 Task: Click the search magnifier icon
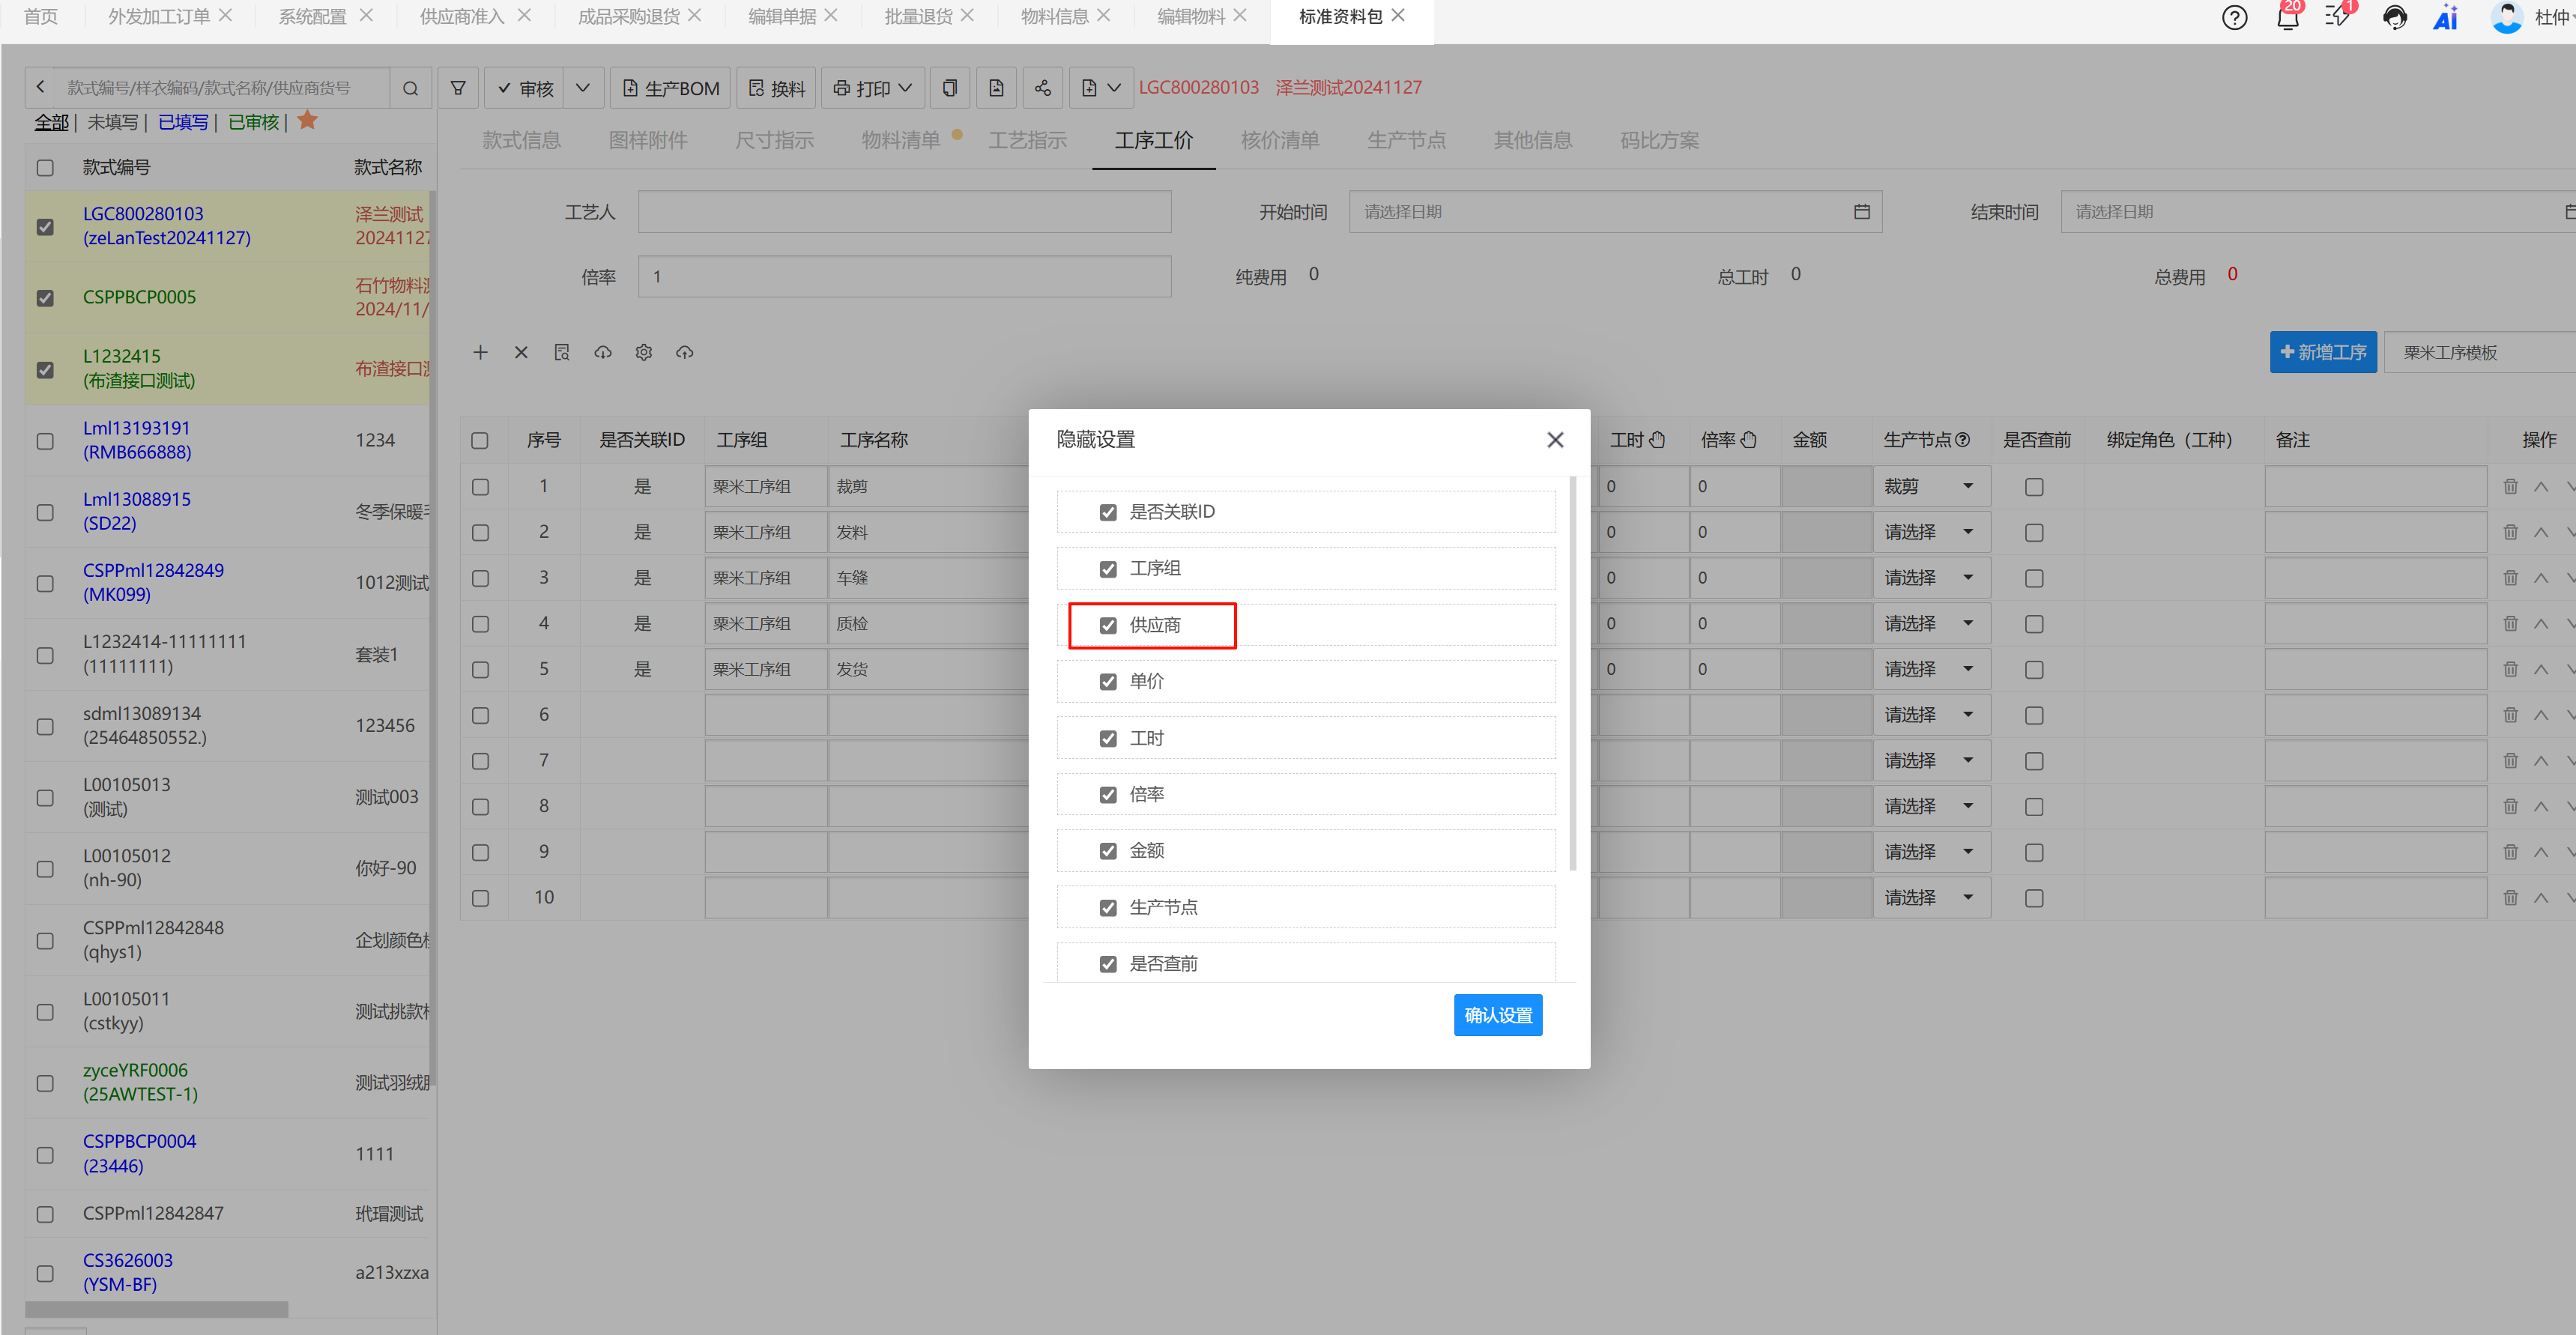(410, 88)
